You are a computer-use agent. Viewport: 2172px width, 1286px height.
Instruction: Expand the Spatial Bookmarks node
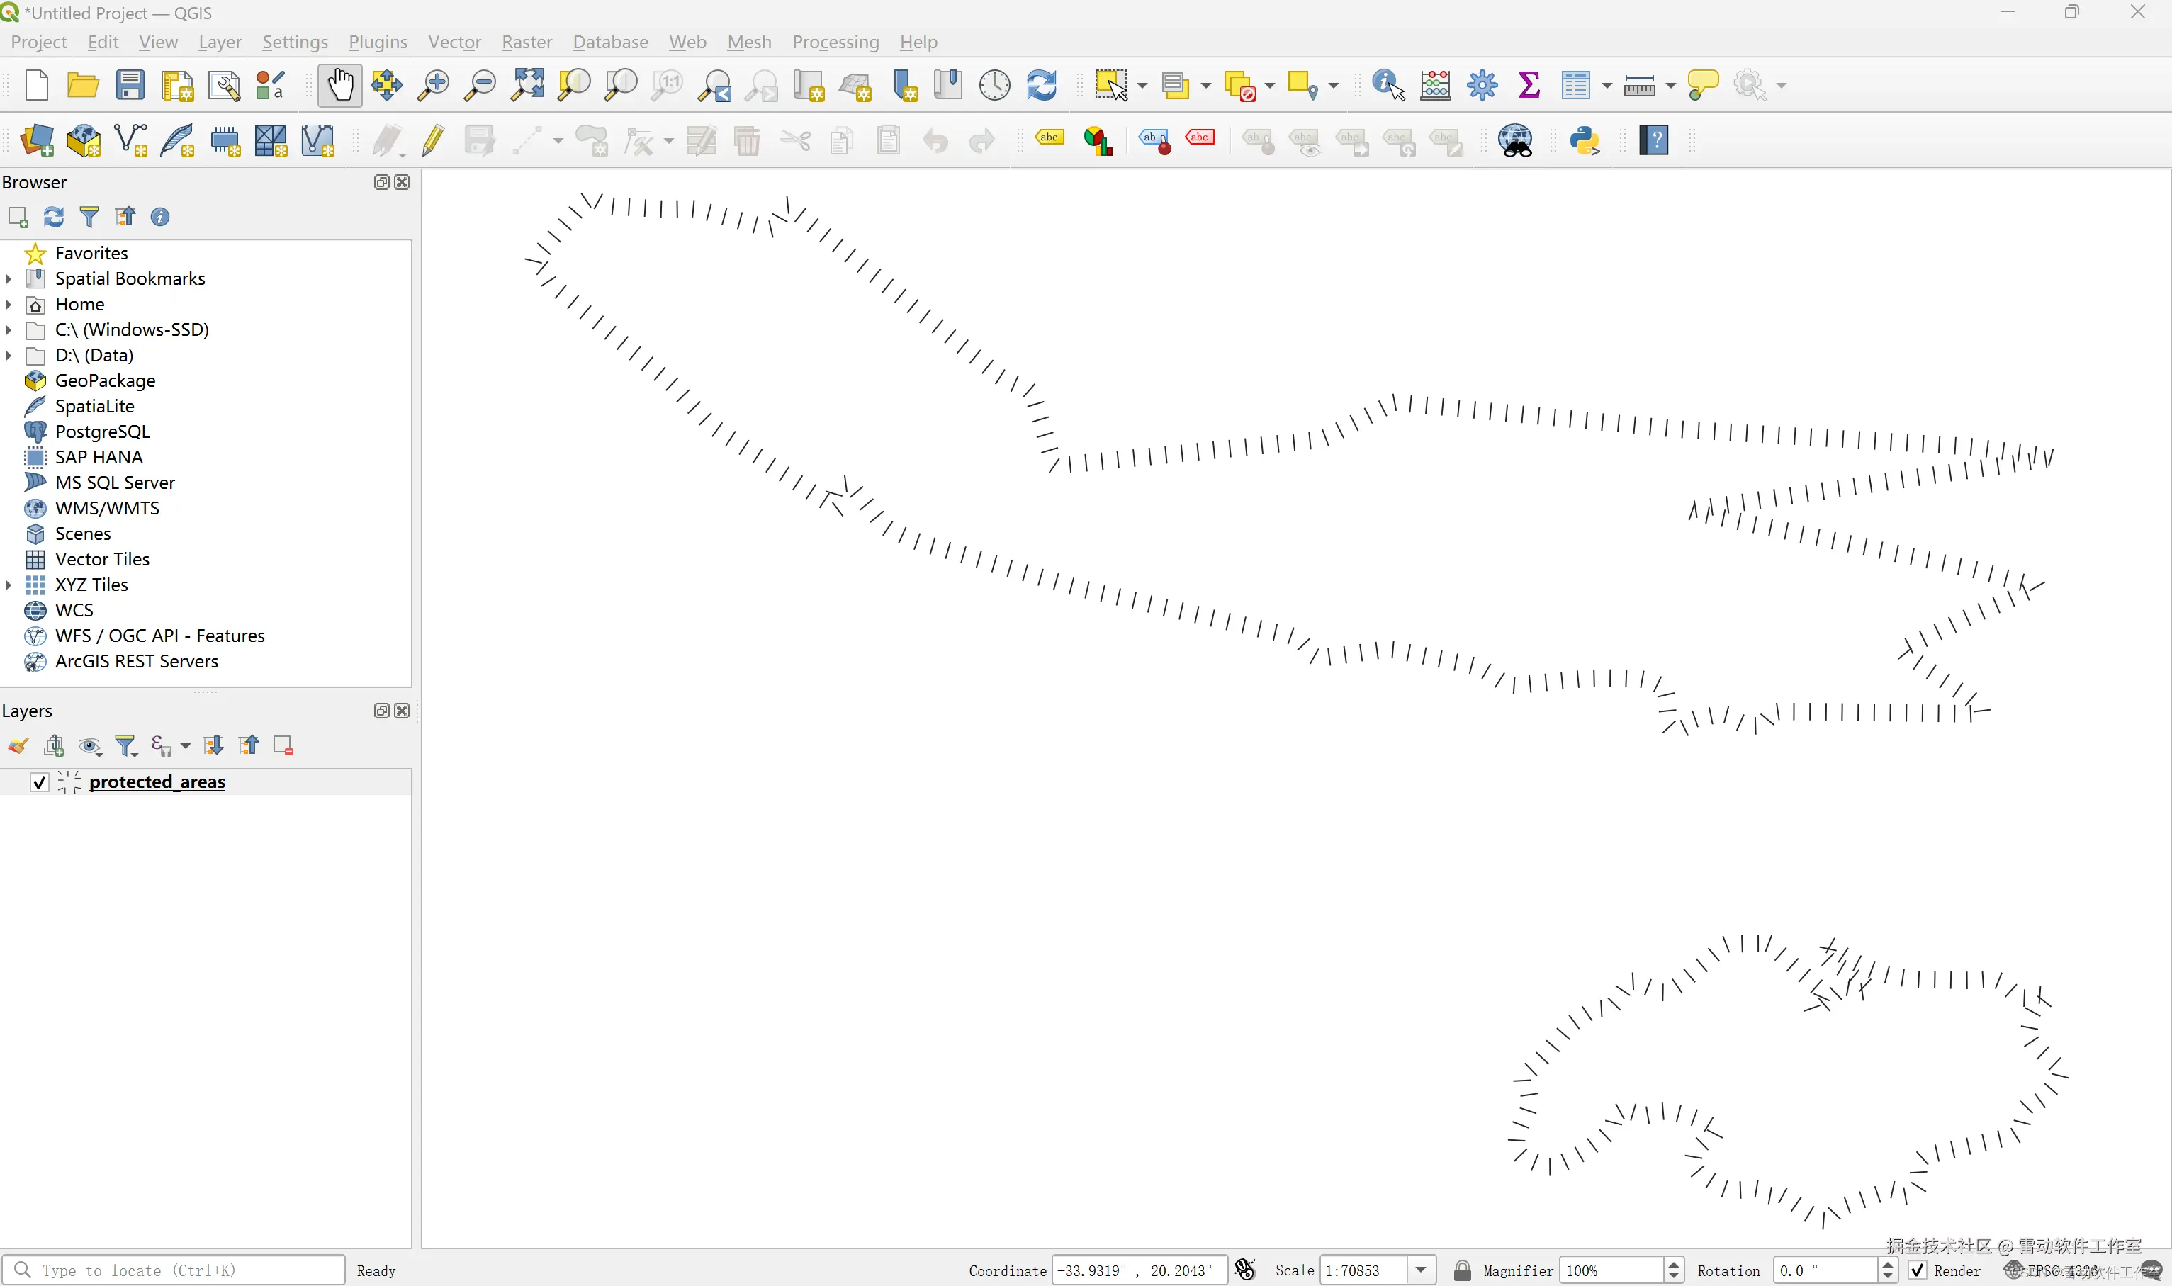(9, 279)
